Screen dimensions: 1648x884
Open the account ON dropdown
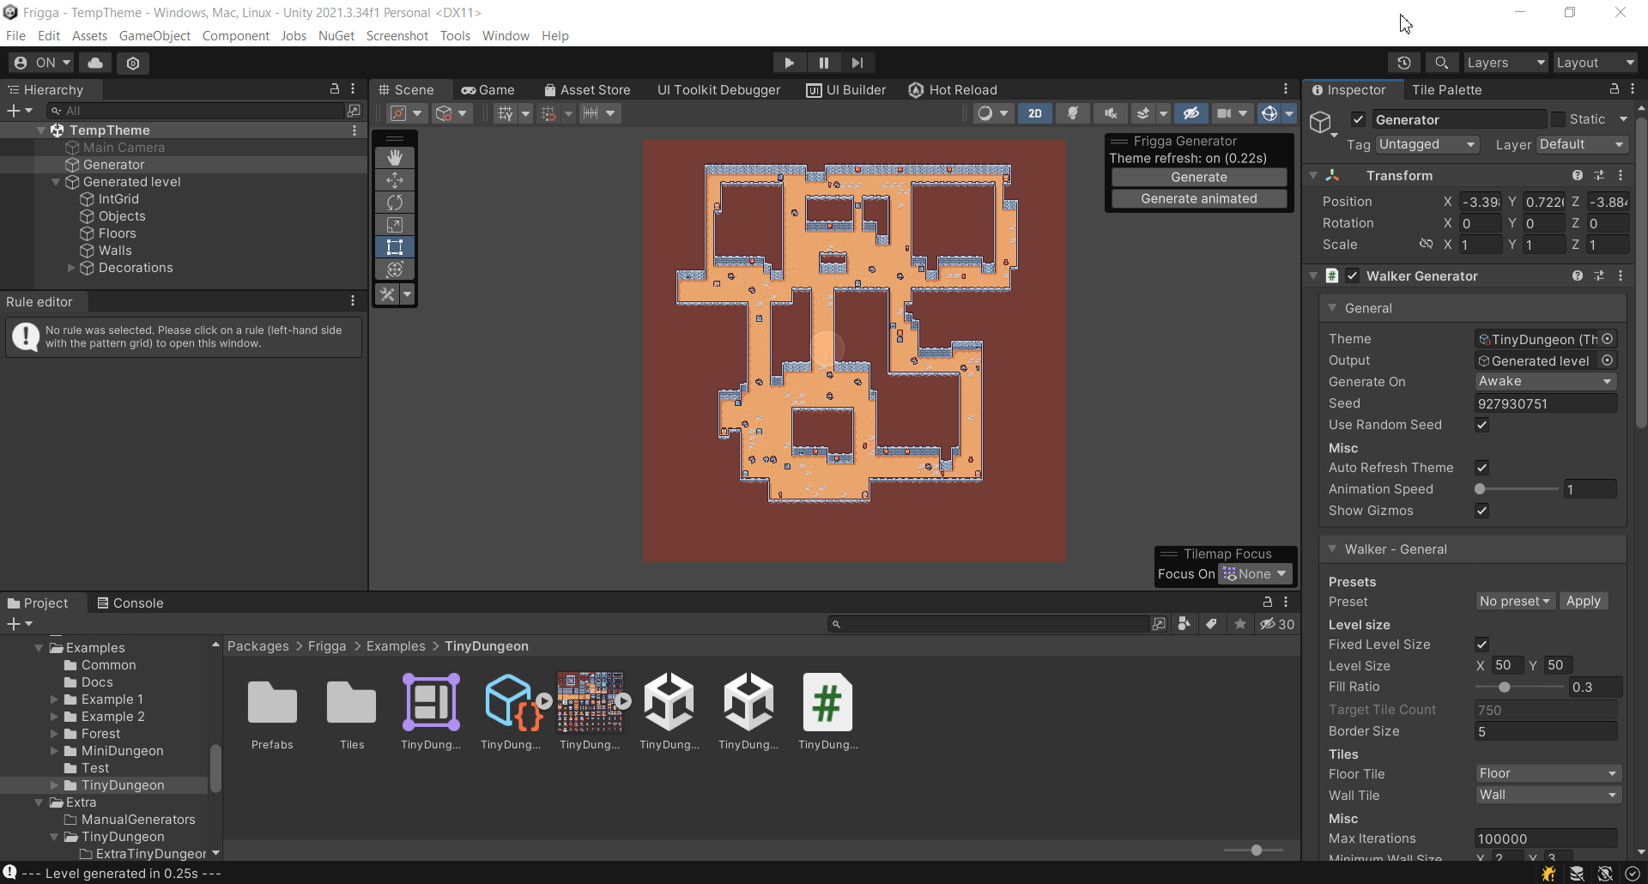42,63
